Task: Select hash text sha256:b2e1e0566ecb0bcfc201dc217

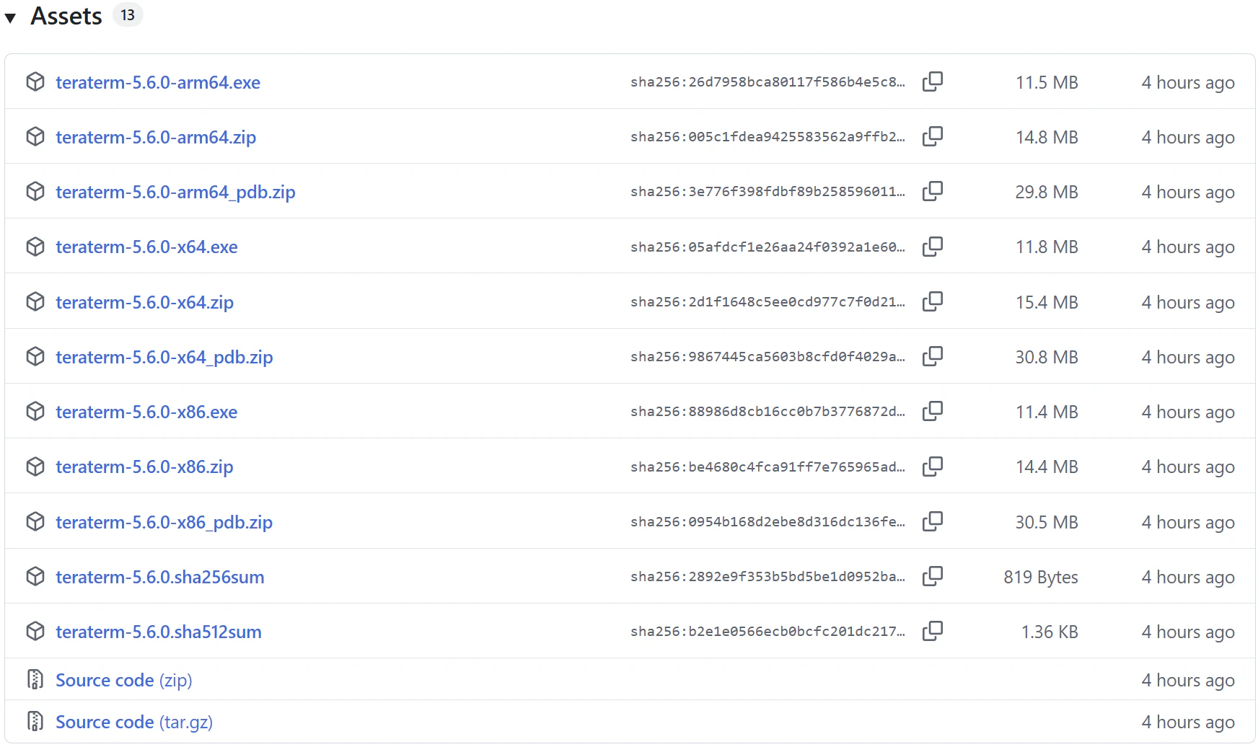Action: point(767,632)
